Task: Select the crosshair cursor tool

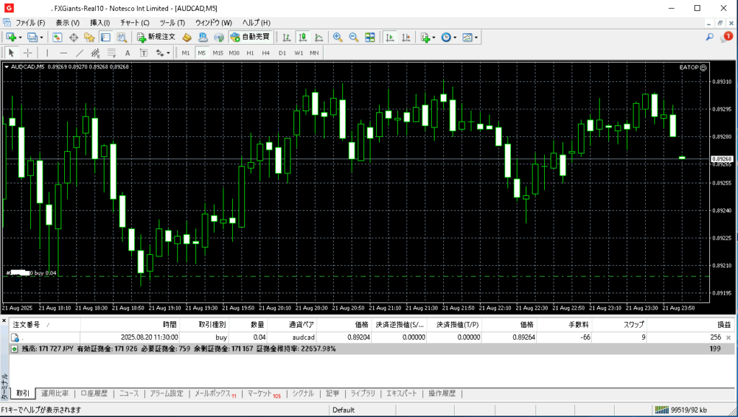Action: pos(28,53)
